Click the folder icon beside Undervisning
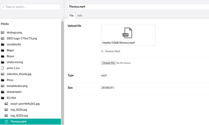The height and width of the screenshot is (125, 209). [2, 62]
